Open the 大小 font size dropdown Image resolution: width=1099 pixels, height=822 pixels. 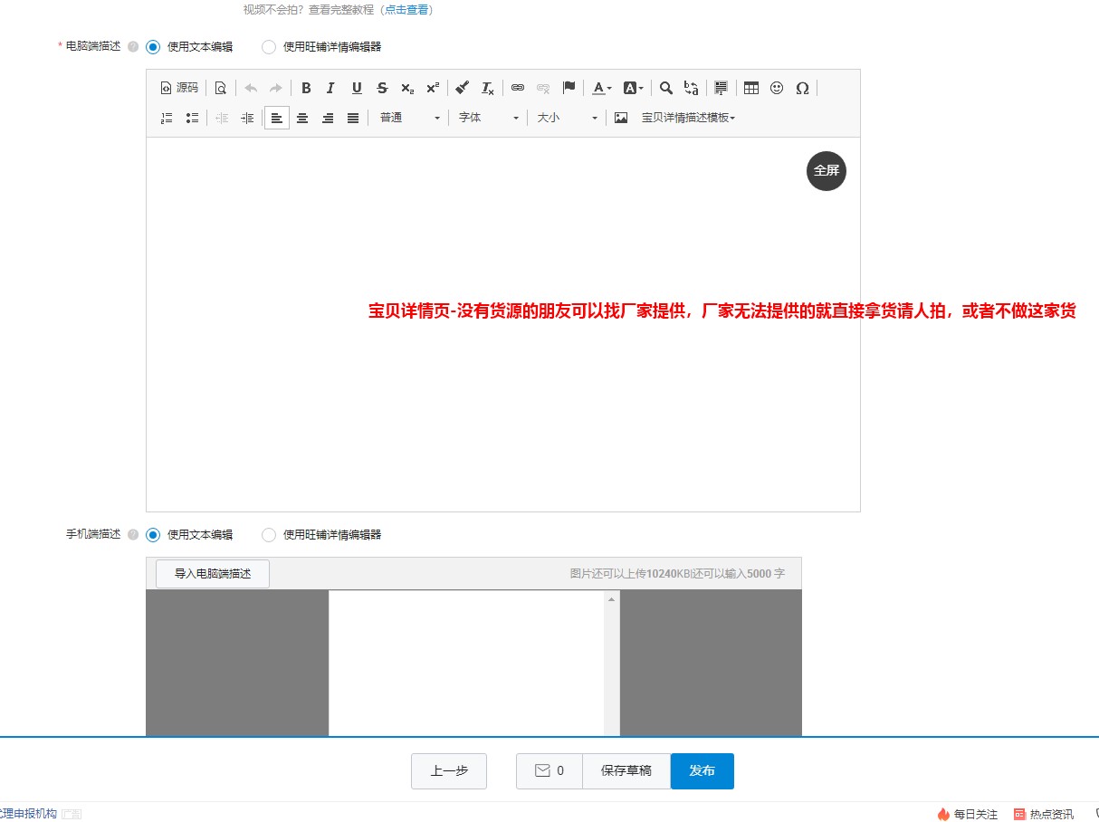coord(566,118)
